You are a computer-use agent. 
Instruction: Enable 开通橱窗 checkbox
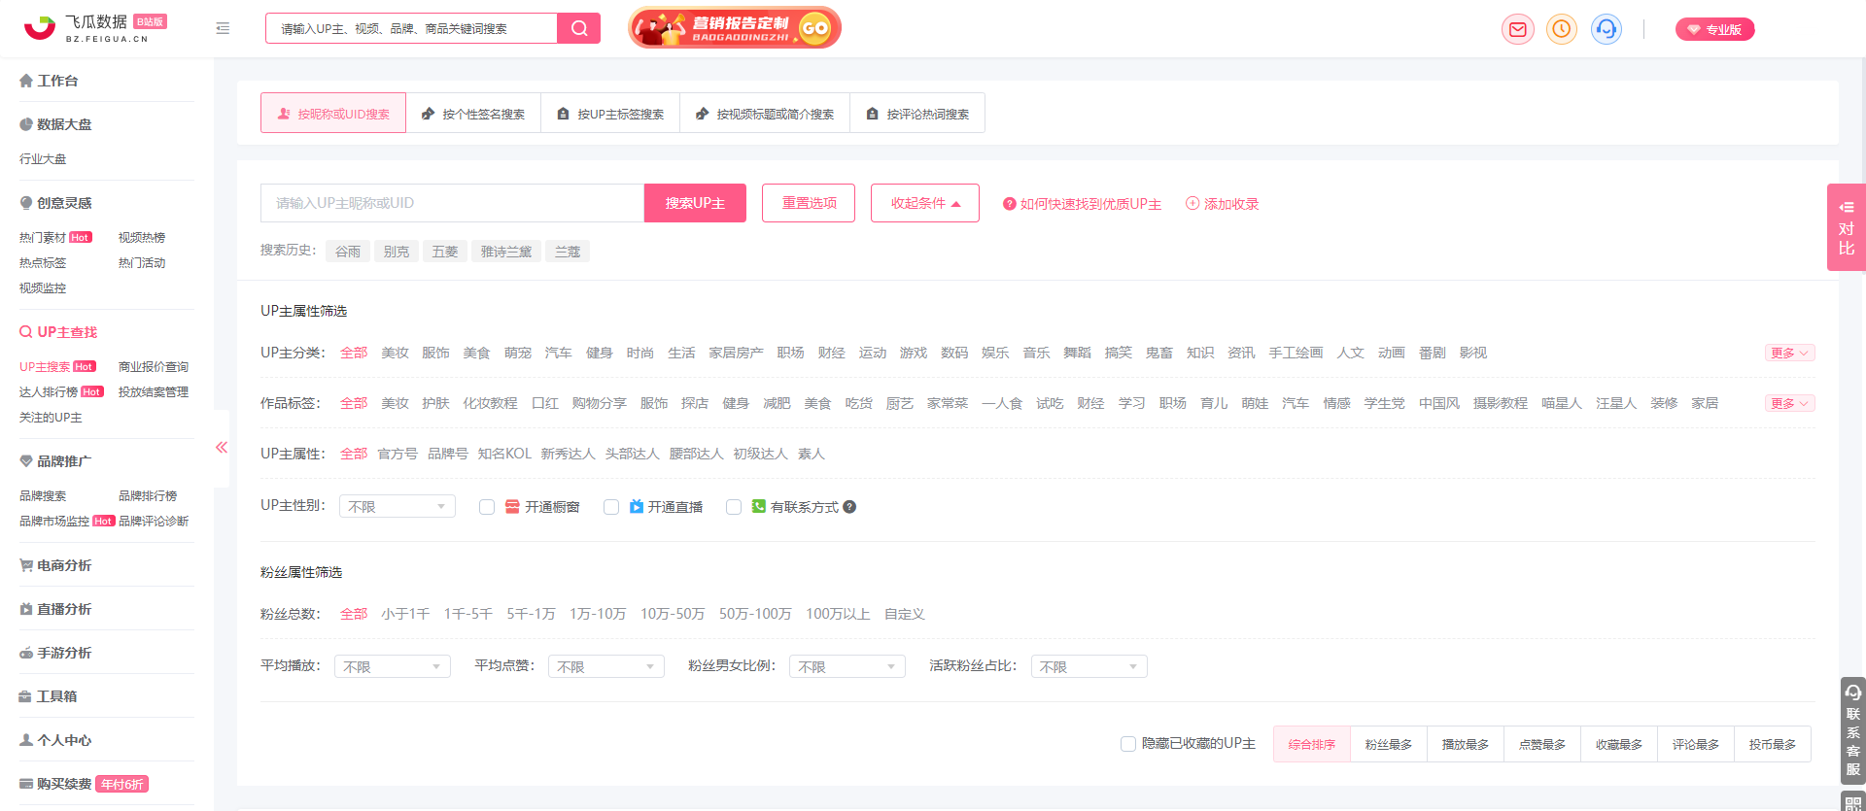(x=487, y=507)
